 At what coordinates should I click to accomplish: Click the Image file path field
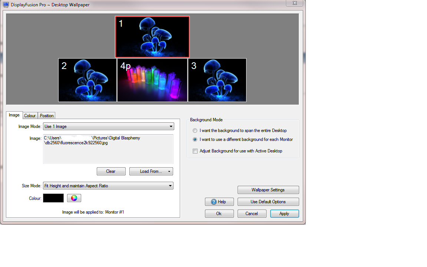click(x=108, y=149)
